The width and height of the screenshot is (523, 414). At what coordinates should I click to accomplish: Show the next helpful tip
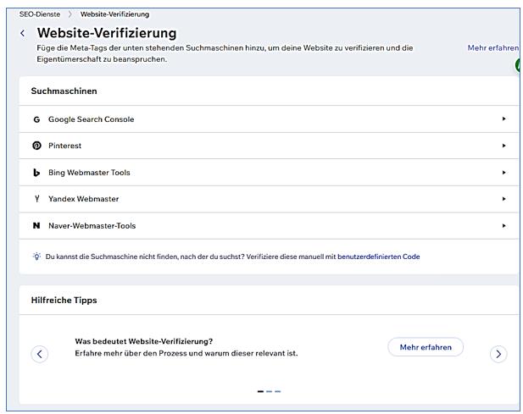point(498,354)
